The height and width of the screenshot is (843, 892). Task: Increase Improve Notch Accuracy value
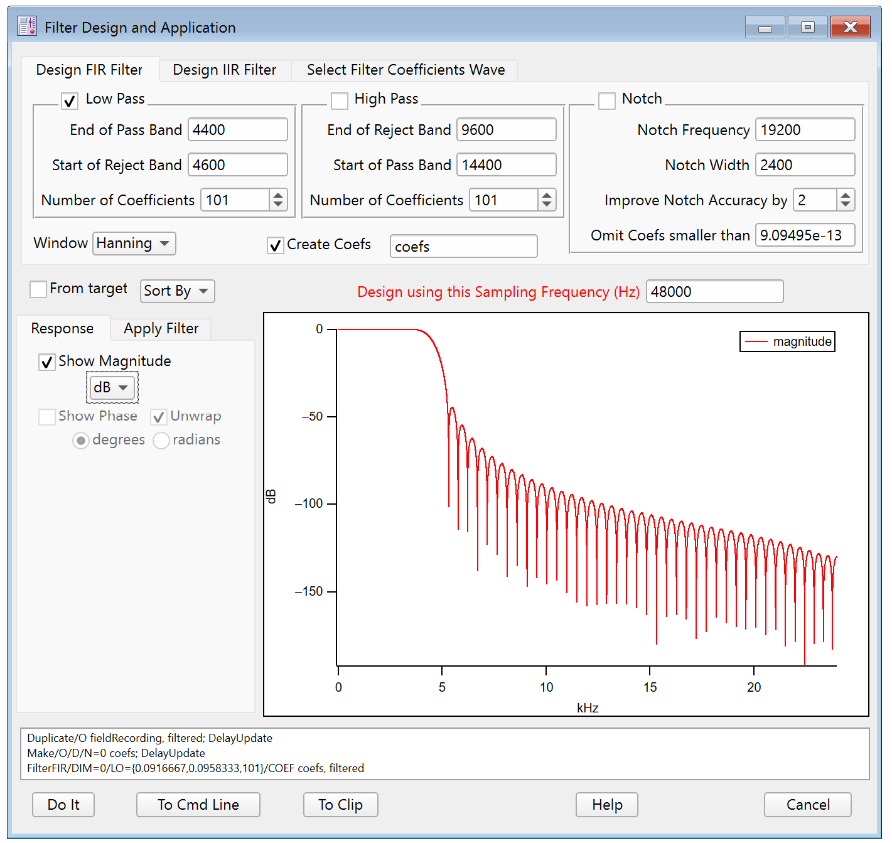[846, 195]
